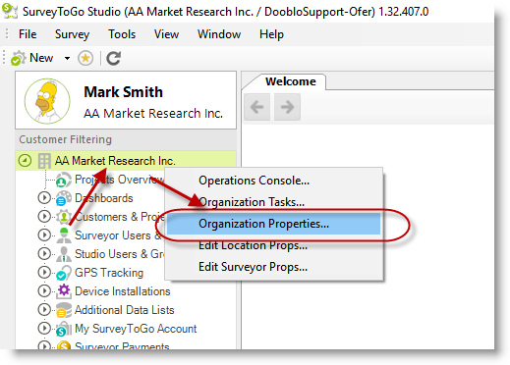This screenshot has height=365, width=510.
Task: Open the Window menu
Action: (219, 34)
